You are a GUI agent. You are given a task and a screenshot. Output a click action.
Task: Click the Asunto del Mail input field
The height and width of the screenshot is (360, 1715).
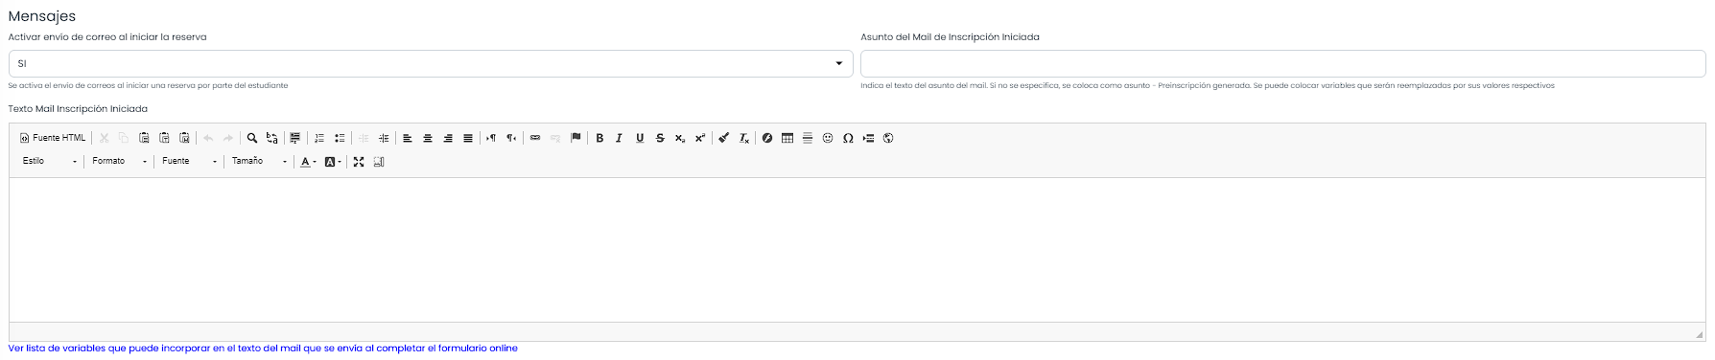1282,63
